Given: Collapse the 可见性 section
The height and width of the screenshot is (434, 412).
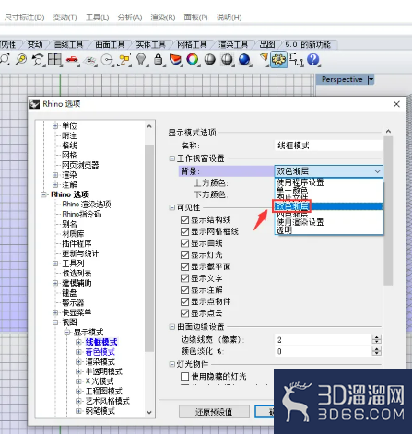Looking at the screenshot, I should click(x=171, y=207).
